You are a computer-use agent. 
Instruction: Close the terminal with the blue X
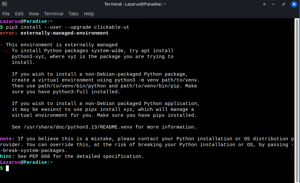tap(294, 4)
